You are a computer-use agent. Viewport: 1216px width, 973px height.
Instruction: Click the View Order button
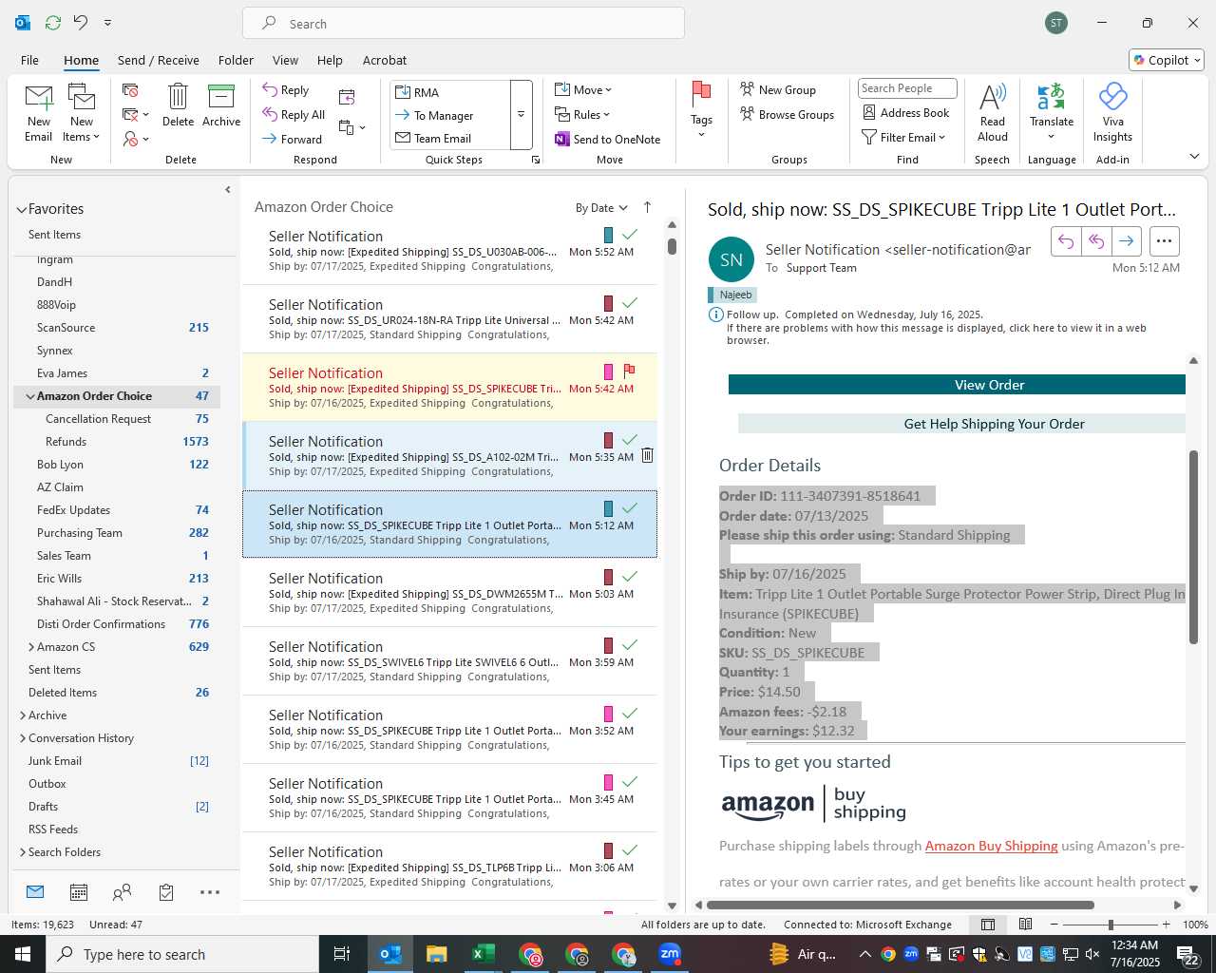957,385
